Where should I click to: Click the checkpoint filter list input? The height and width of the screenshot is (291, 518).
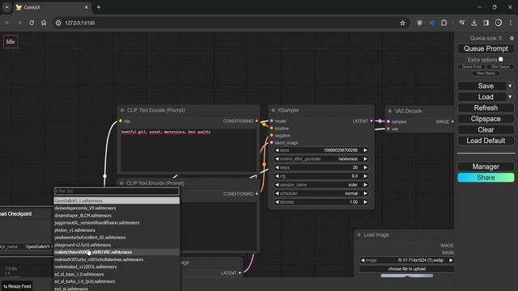coord(117,191)
